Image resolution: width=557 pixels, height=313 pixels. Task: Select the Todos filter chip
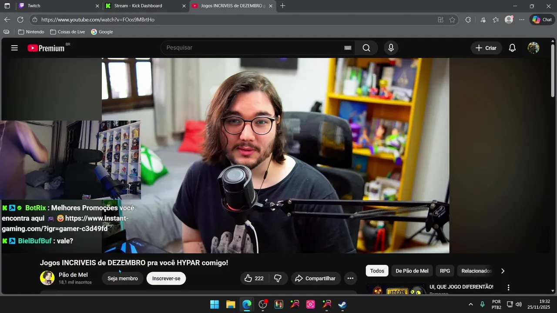click(x=377, y=271)
